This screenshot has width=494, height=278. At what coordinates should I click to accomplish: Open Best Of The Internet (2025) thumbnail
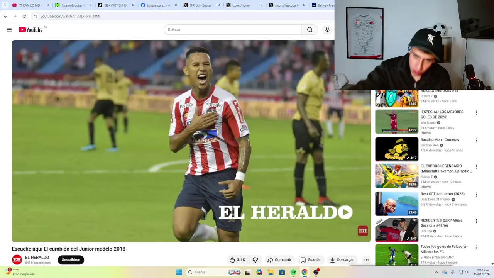[x=397, y=203]
